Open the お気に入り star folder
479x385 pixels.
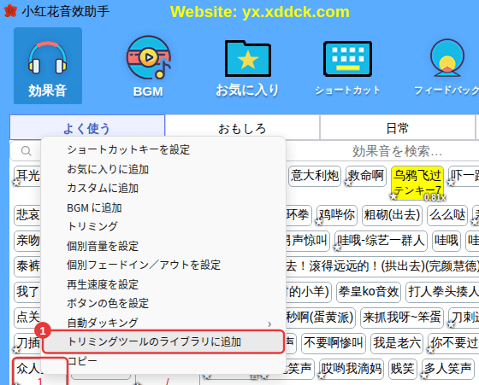pos(247,68)
